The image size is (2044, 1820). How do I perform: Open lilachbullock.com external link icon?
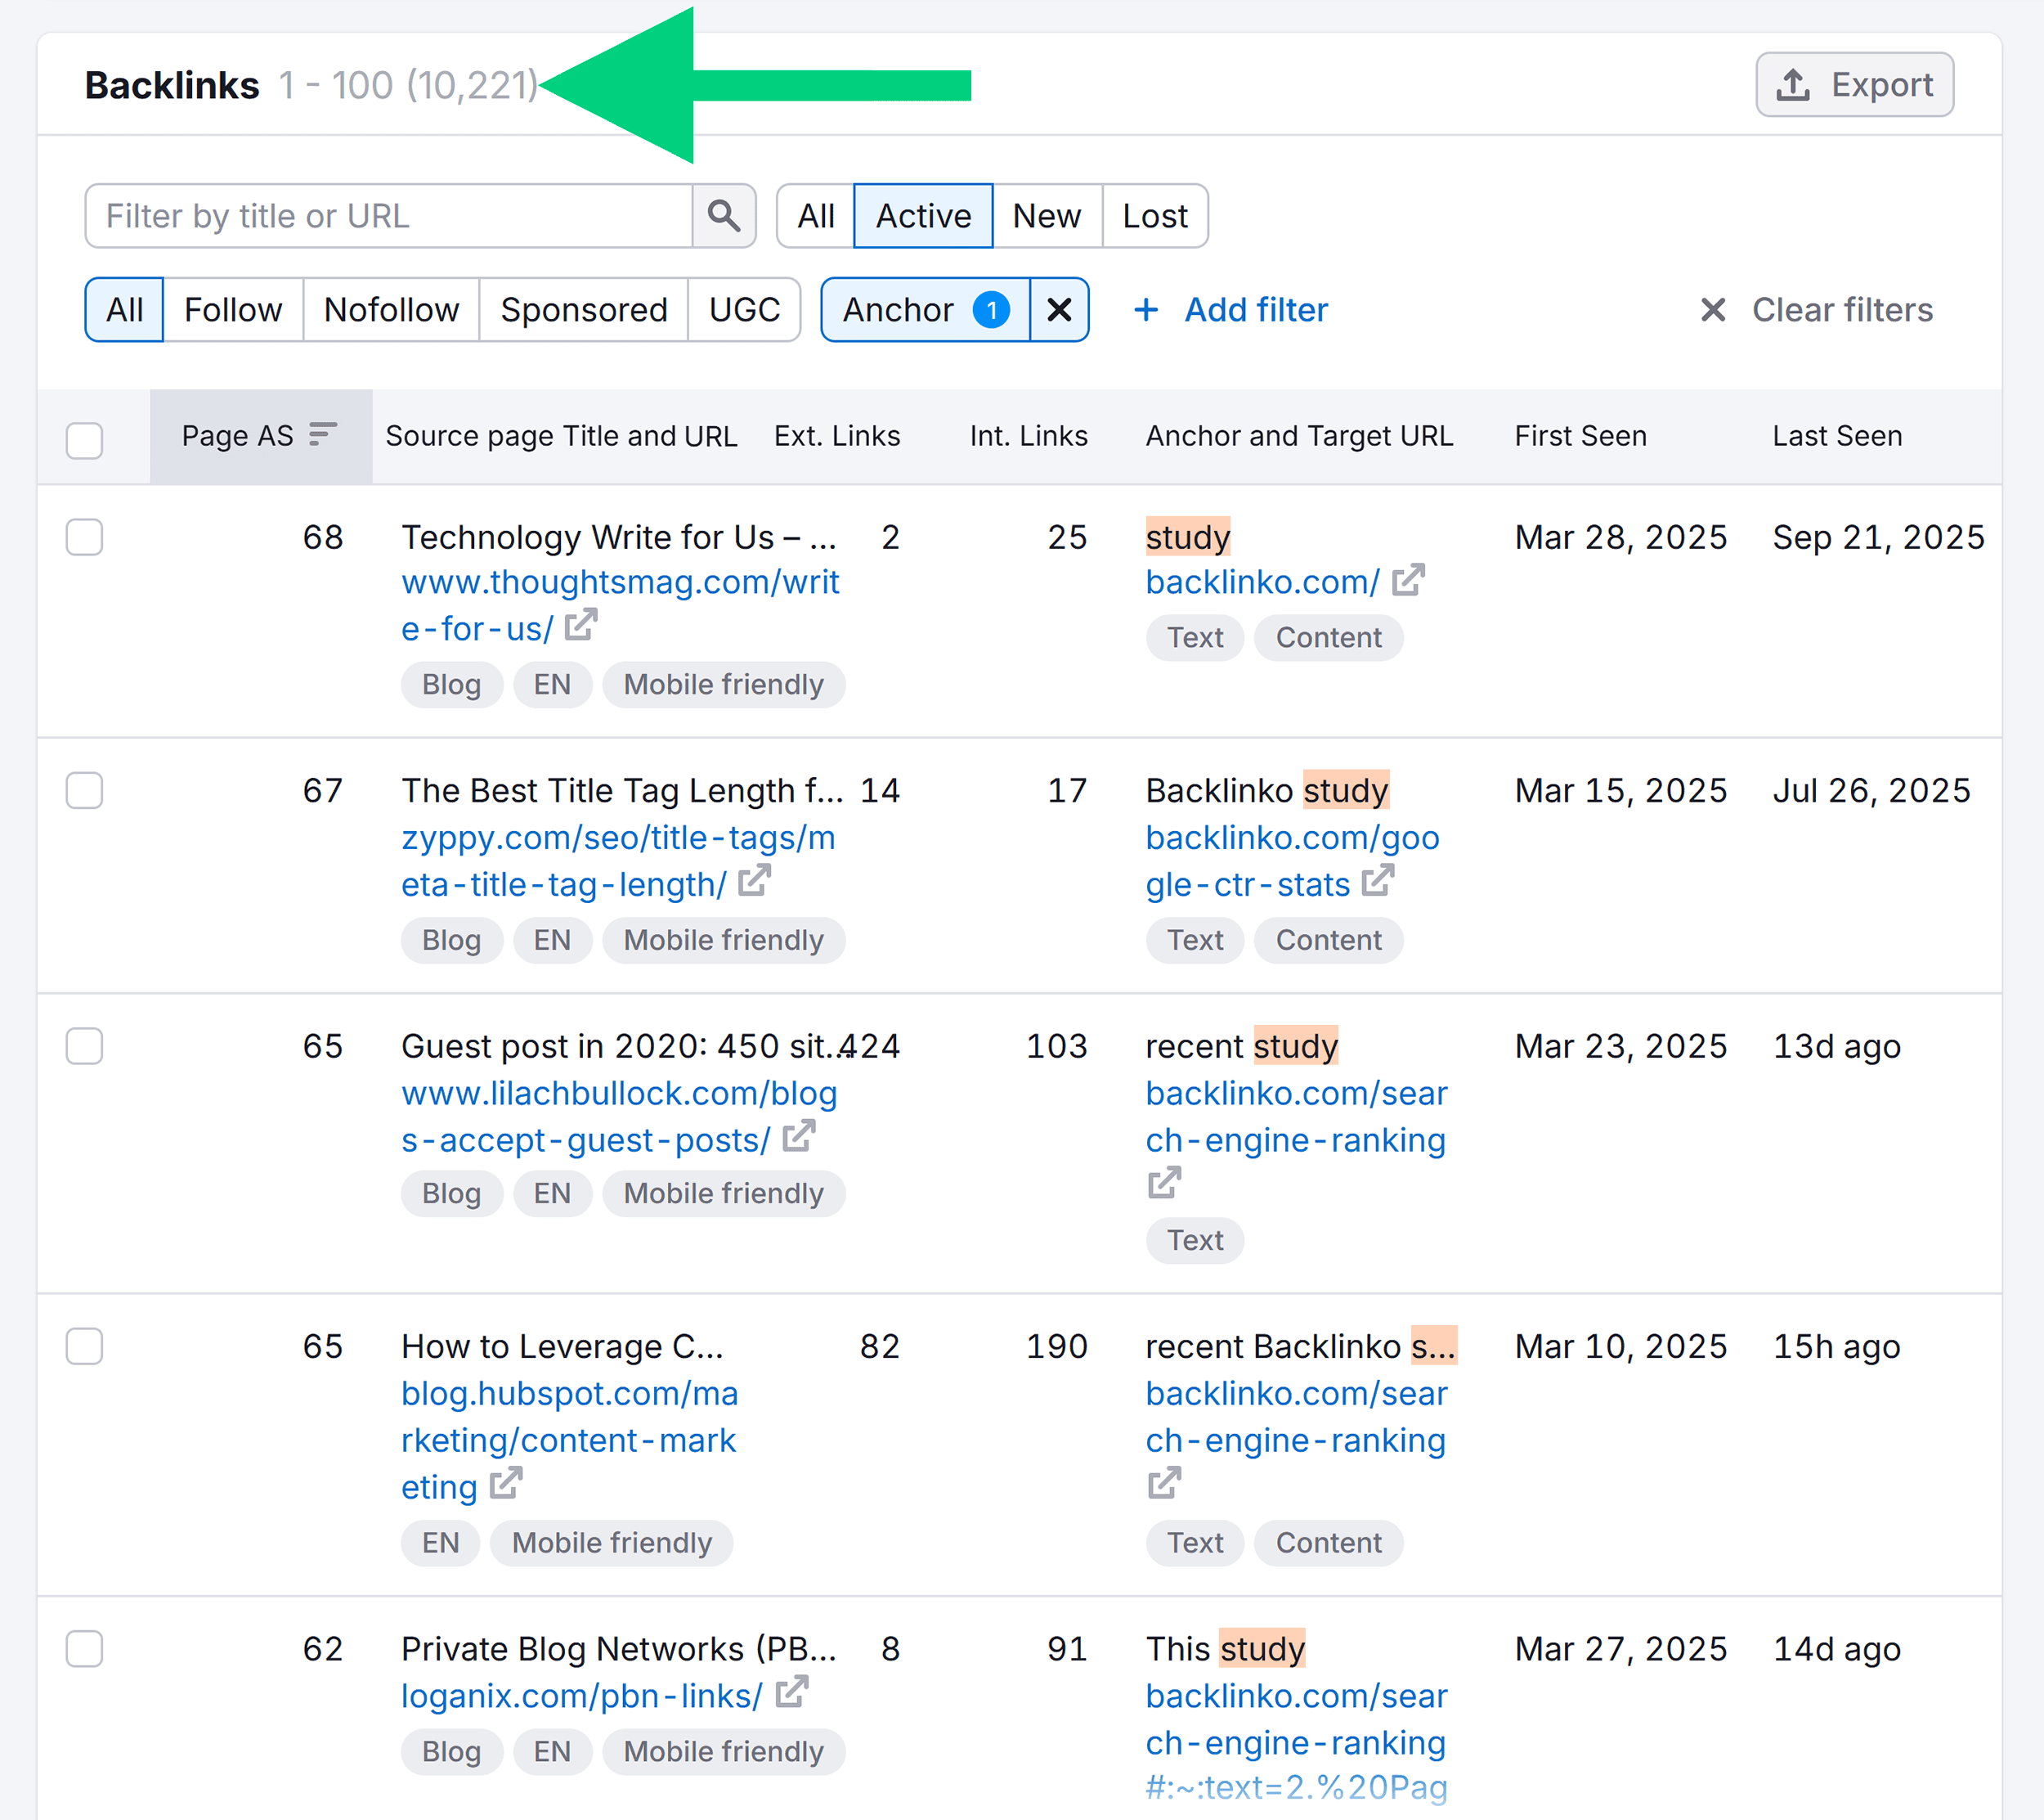(799, 1137)
